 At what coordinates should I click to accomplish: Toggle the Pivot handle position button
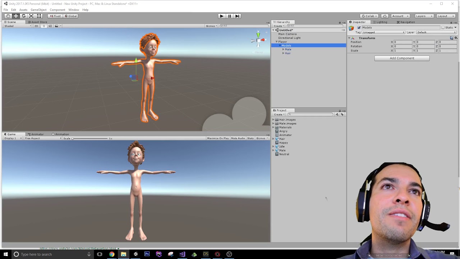click(55, 16)
